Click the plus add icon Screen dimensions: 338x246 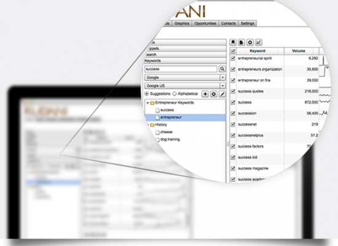[205, 94]
